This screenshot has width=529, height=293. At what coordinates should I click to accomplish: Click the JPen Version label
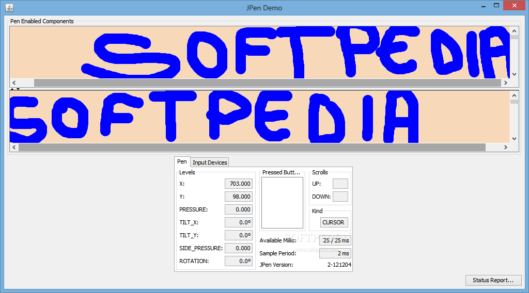tap(276, 265)
